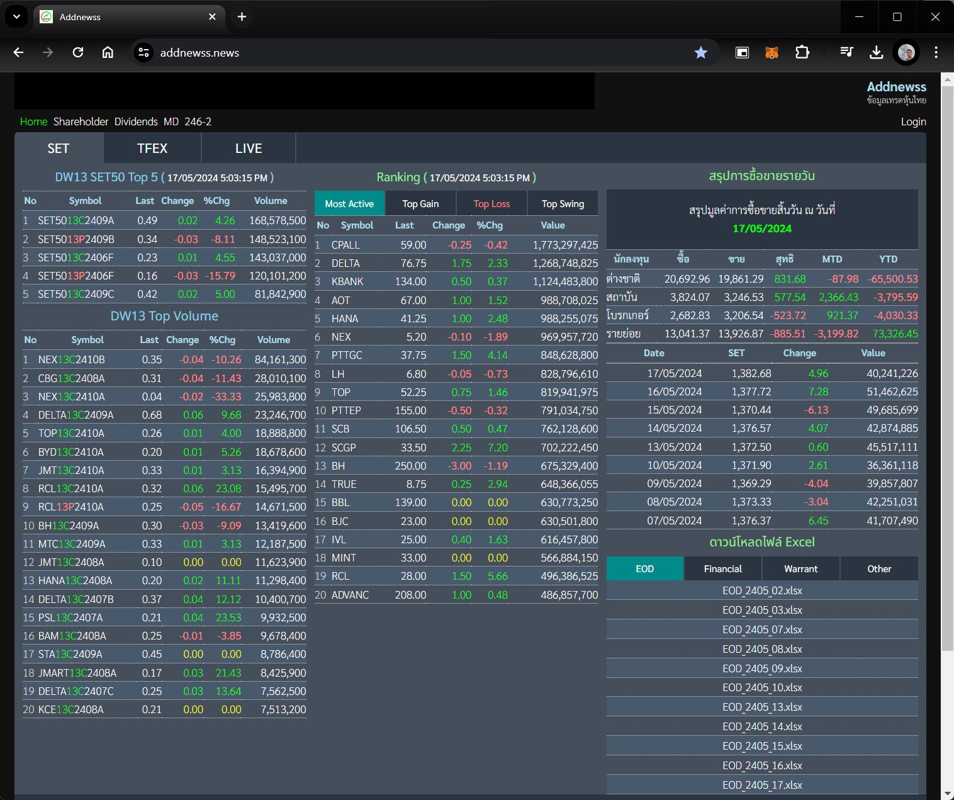Click NEX13C2410B warrant symbol
The height and width of the screenshot is (800, 954).
pyautogui.click(x=72, y=359)
